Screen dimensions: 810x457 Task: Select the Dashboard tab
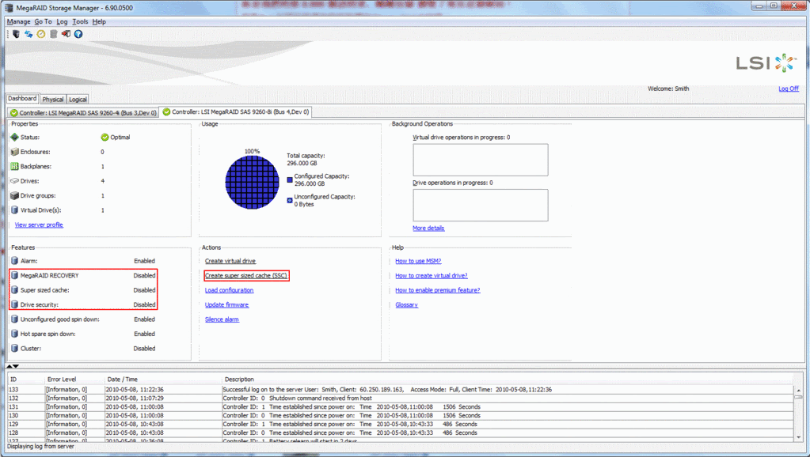(x=22, y=99)
